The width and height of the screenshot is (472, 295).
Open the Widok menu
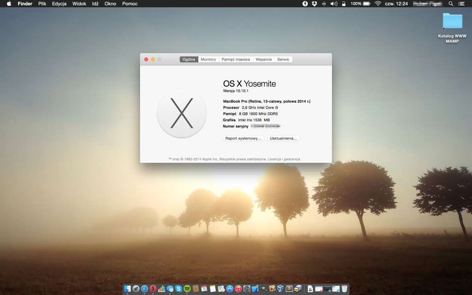pyautogui.click(x=79, y=4)
